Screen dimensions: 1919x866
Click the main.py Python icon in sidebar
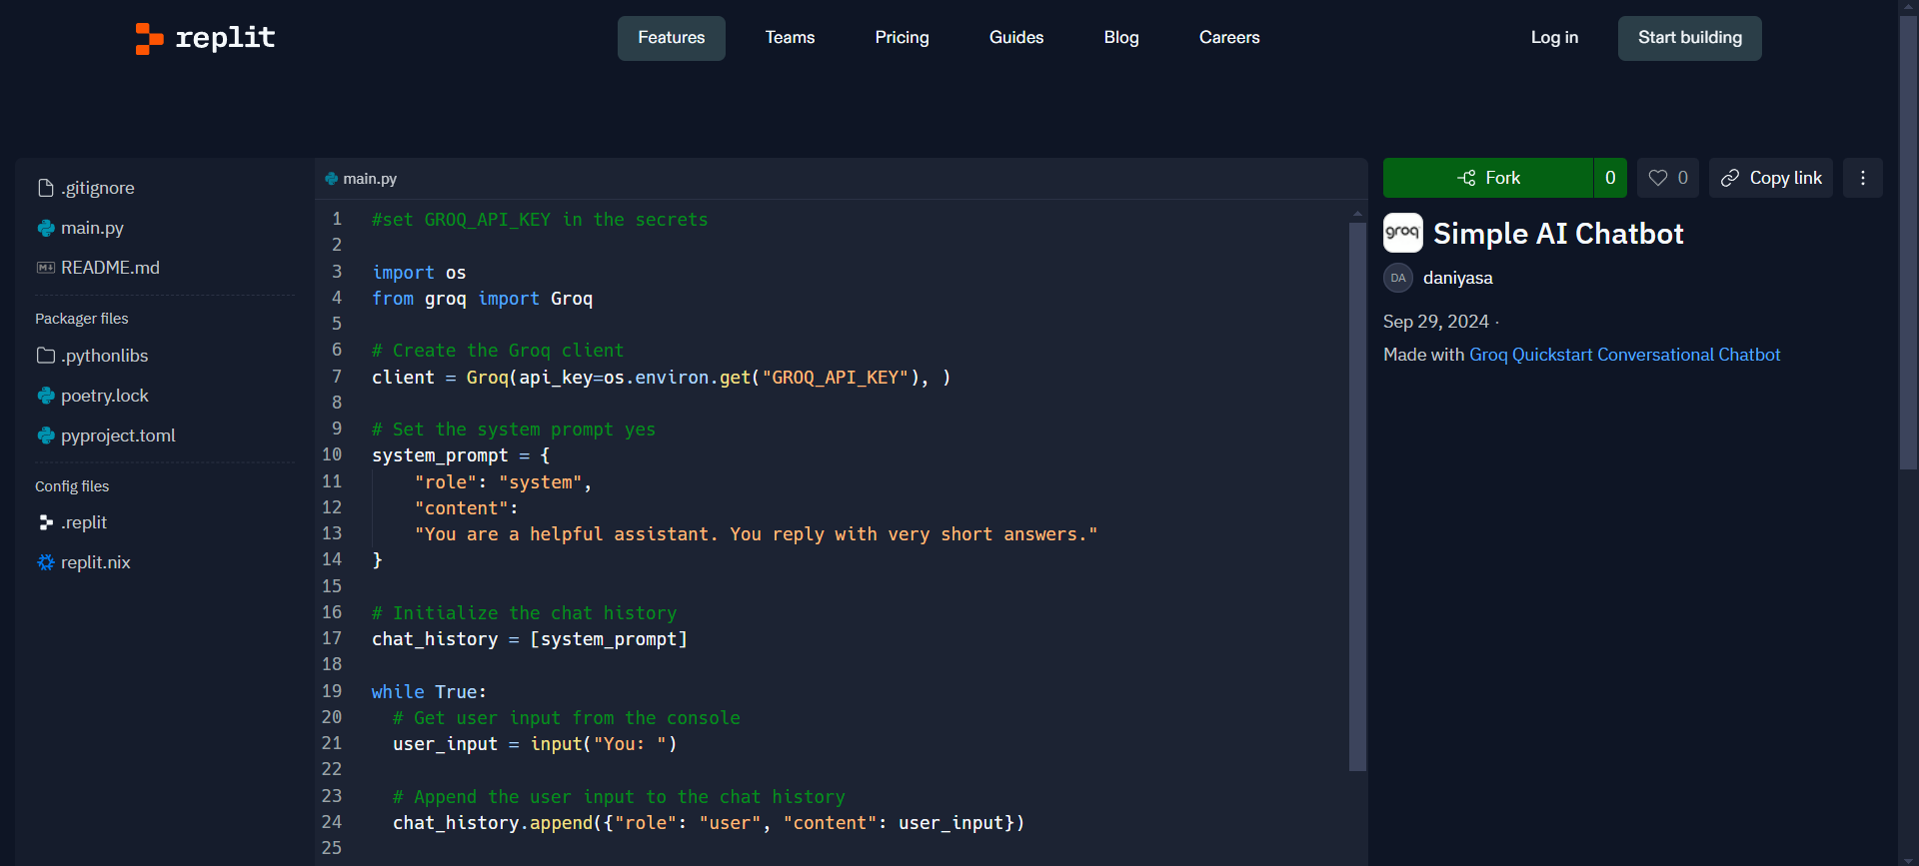click(x=46, y=228)
